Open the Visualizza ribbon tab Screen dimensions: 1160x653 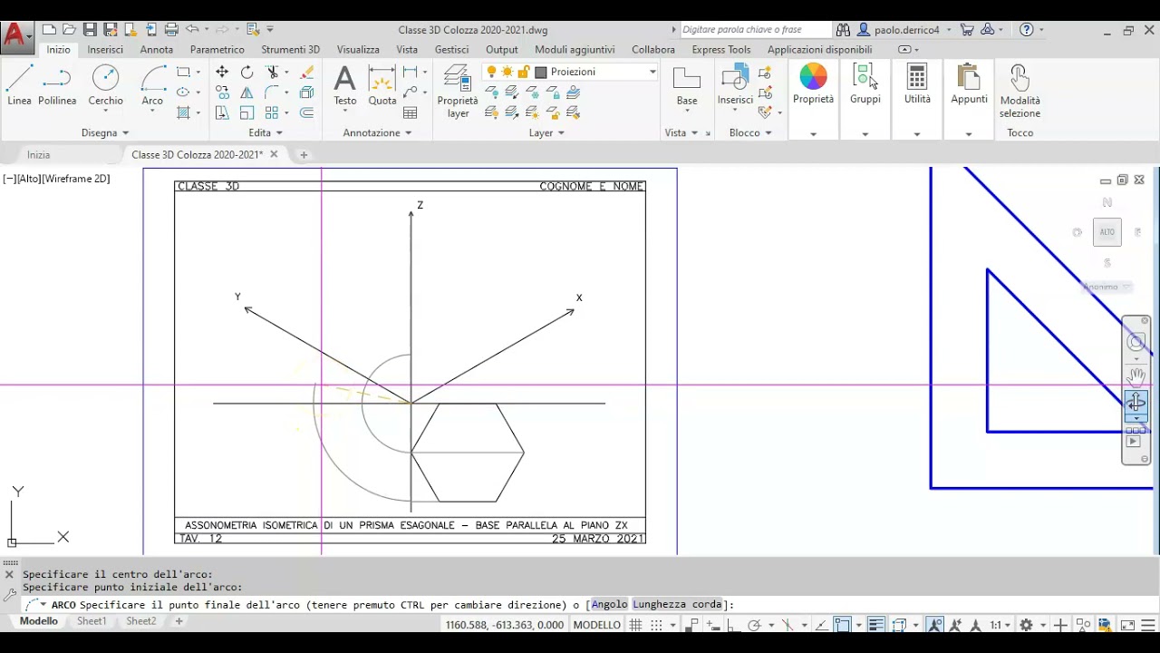point(358,50)
